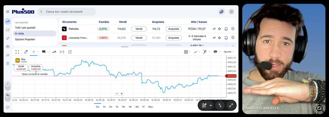This screenshot has width=329, height=117.
Task: Open chart layout grid dropdown
Action: point(187,52)
